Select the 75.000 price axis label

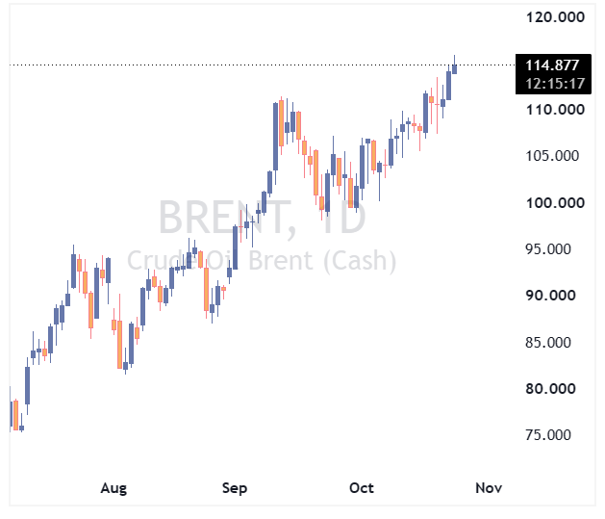tap(548, 435)
